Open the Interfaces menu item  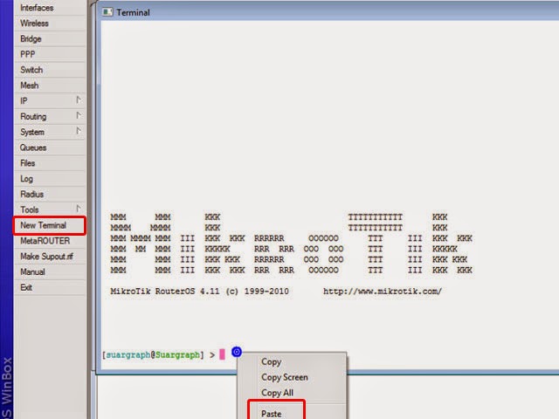tap(50, 8)
